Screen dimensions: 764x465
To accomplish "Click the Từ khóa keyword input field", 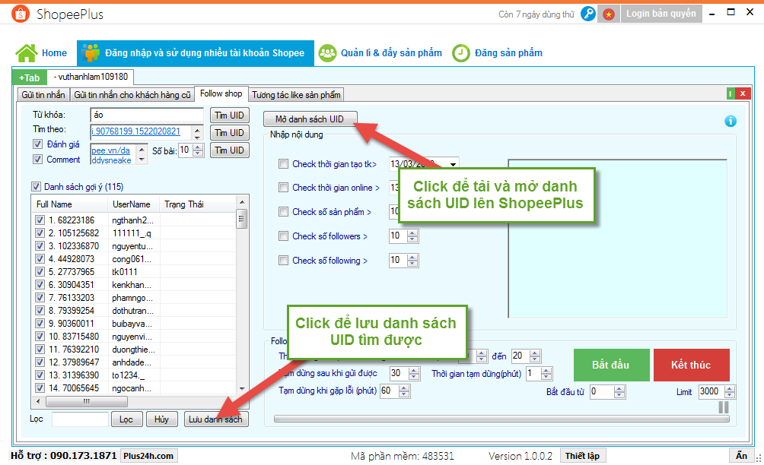I will 146,115.
